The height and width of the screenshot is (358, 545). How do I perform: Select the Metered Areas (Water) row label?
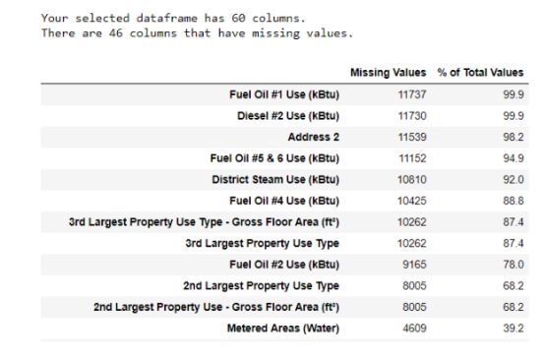pos(283,328)
